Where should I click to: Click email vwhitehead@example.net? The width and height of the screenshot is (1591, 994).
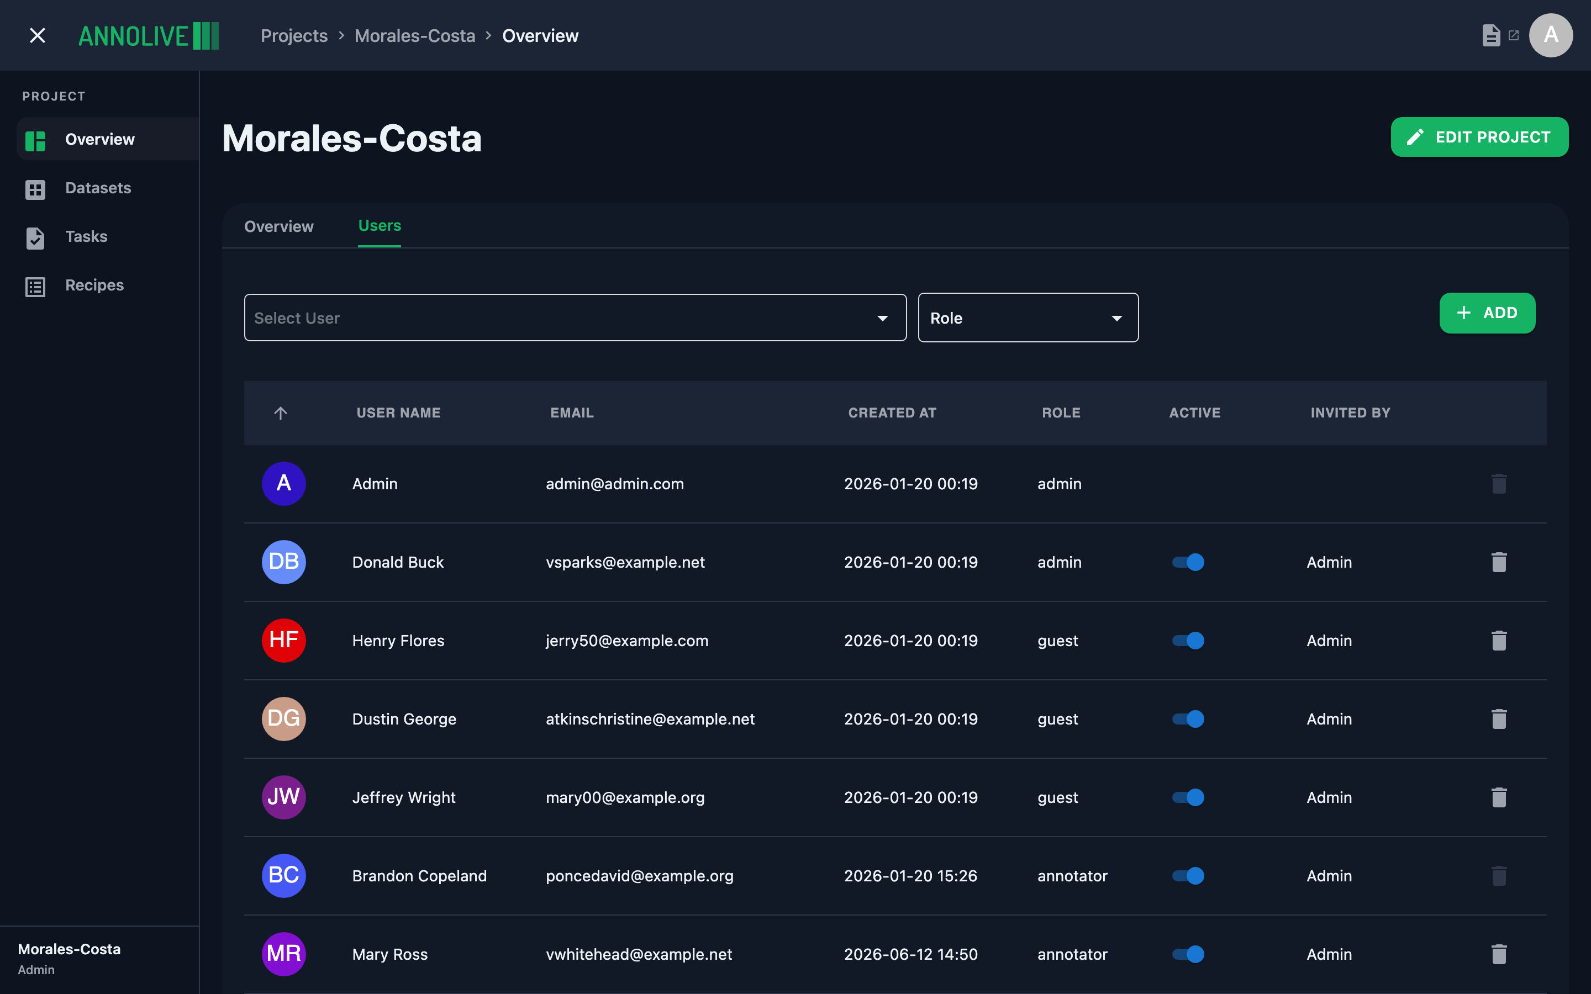639,954
